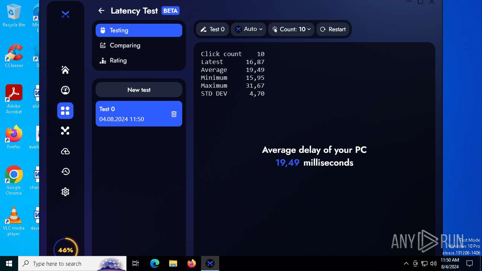The height and width of the screenshot is (271, 482).
Task: Open the X-shaped nodes sidebar icon
Action: pyautogui.click(x=65, y=131)
